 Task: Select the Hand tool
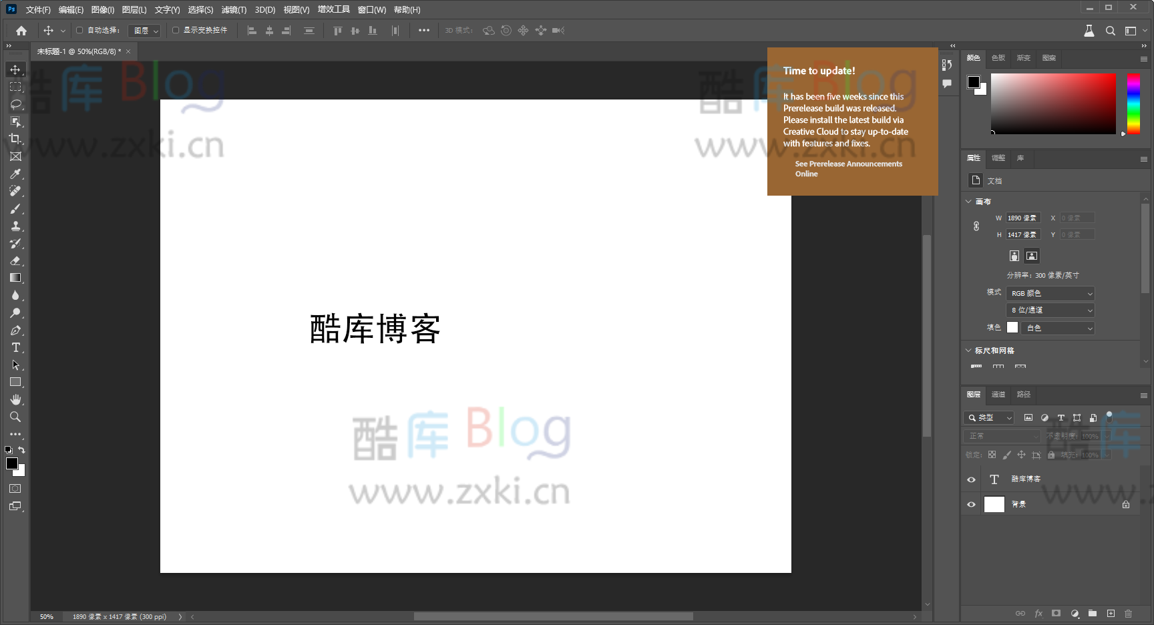pos(15,399)
